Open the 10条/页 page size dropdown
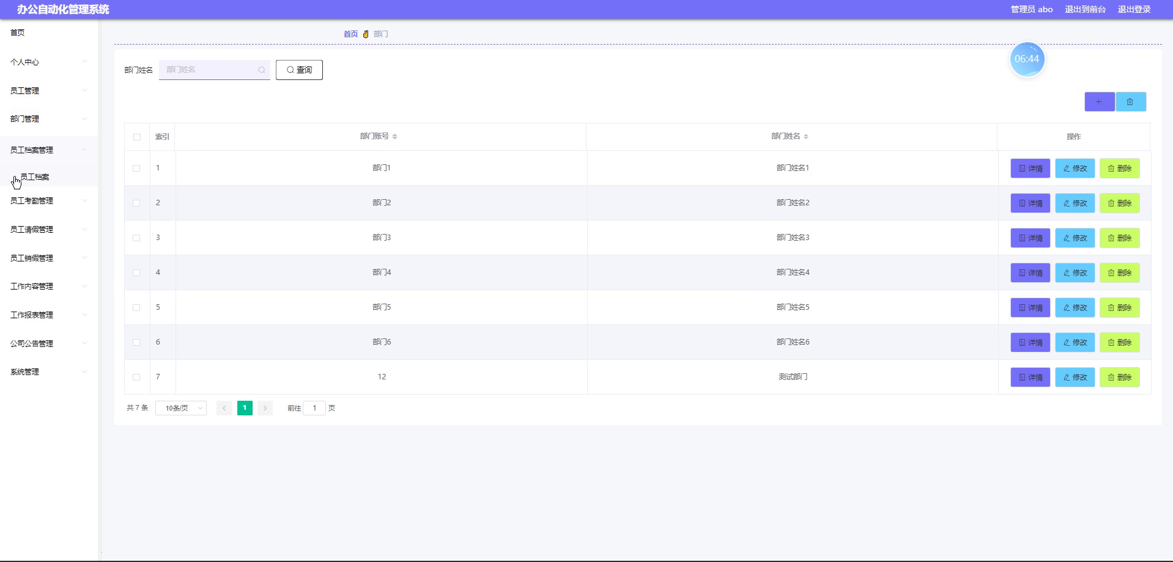The height and width of the screenshot is (562, 1173). (181, 408)
